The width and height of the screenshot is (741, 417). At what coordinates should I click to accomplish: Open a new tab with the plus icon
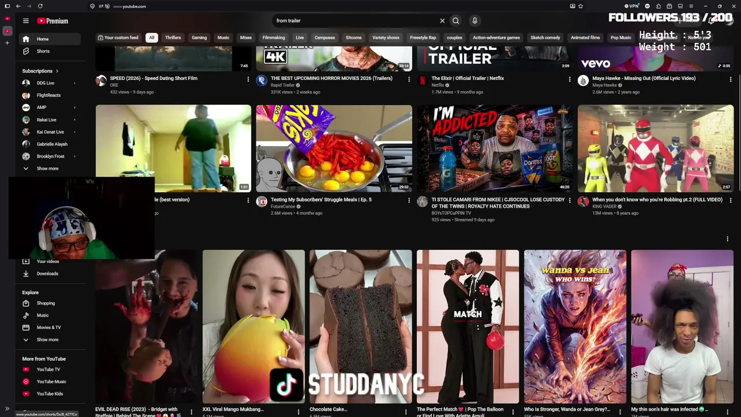pos(7,43)
